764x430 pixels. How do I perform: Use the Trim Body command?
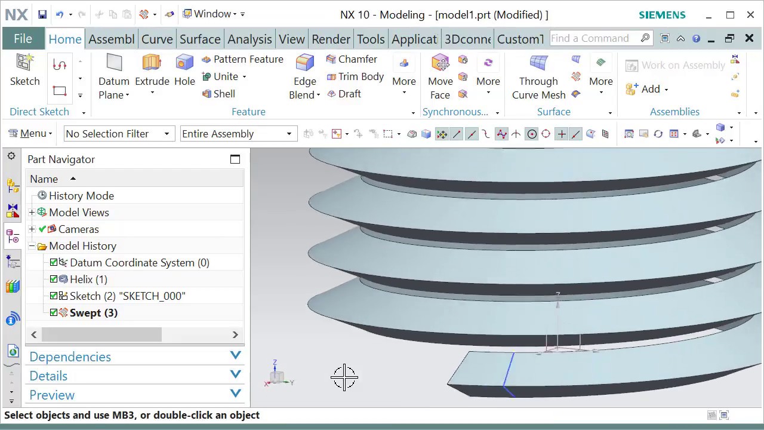tap(355, 76)
